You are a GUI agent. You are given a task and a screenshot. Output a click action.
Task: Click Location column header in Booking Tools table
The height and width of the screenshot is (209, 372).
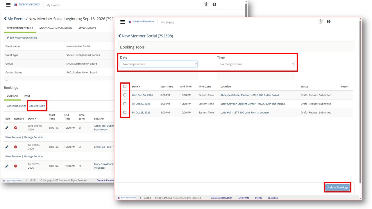[x=226, y=87]
